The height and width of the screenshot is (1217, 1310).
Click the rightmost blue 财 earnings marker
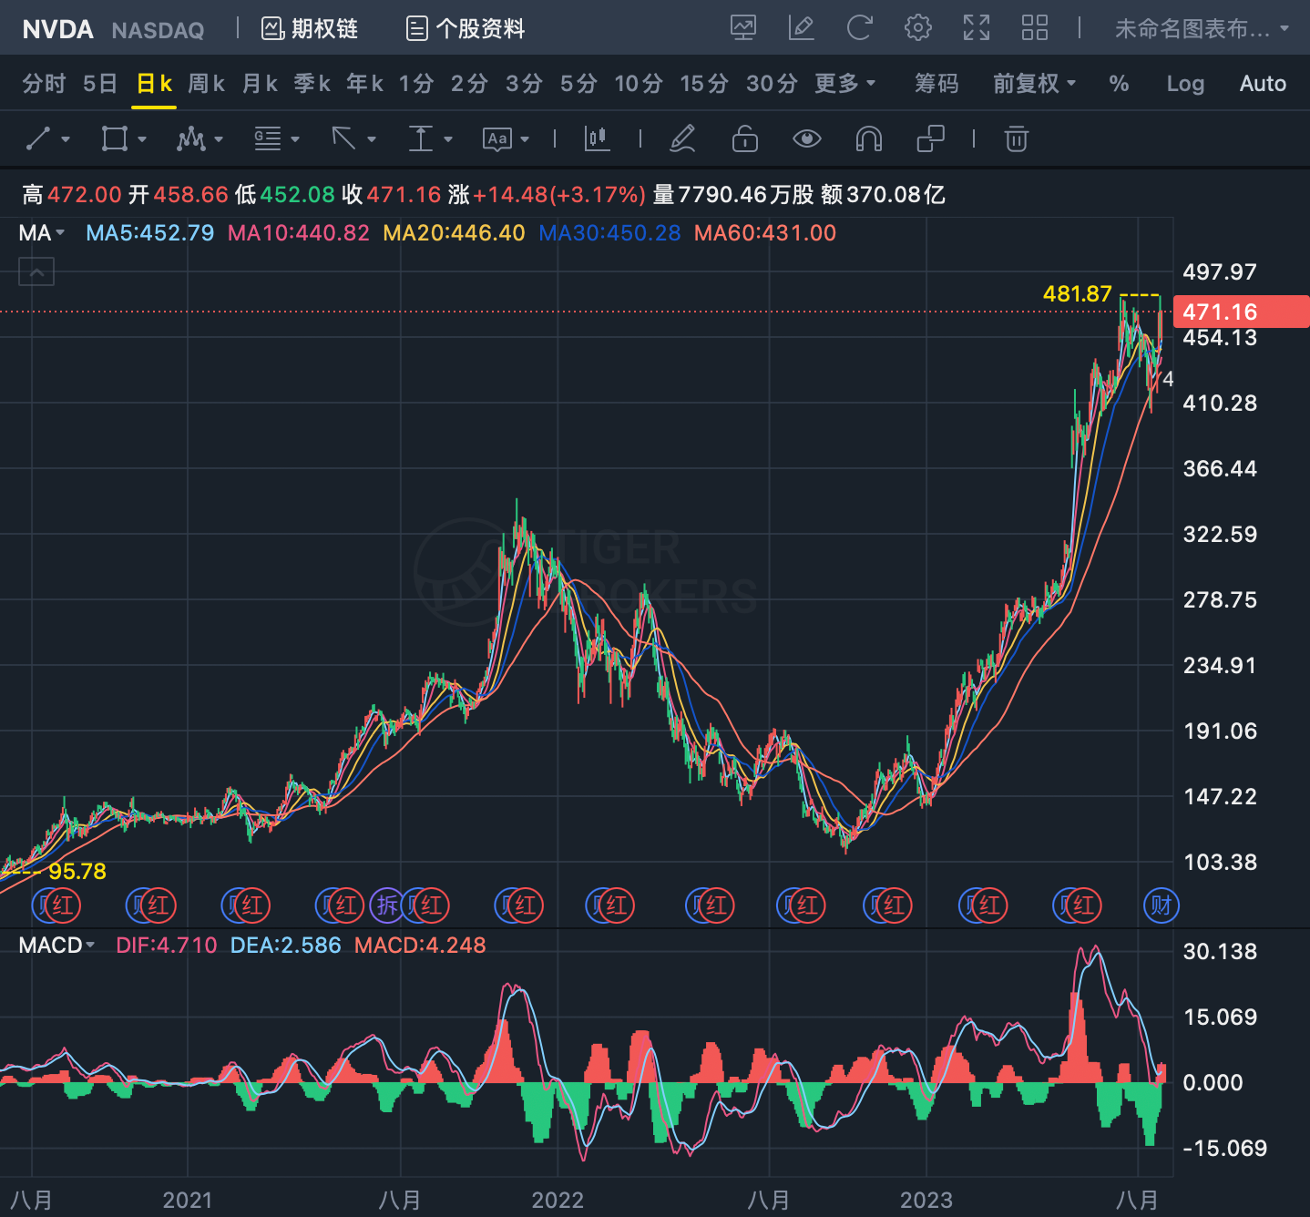pos(1161,905)
